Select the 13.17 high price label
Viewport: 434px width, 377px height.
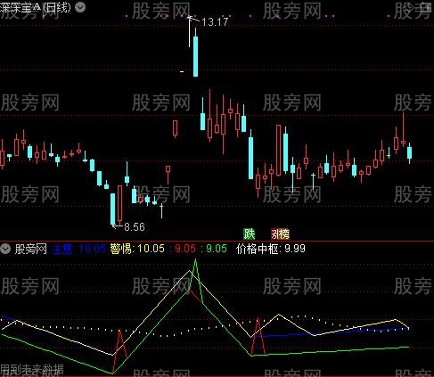[215, 22]
